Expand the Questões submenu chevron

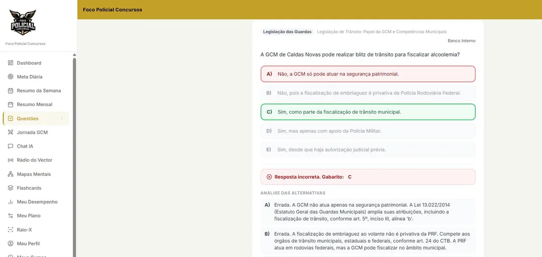point(62,119)
